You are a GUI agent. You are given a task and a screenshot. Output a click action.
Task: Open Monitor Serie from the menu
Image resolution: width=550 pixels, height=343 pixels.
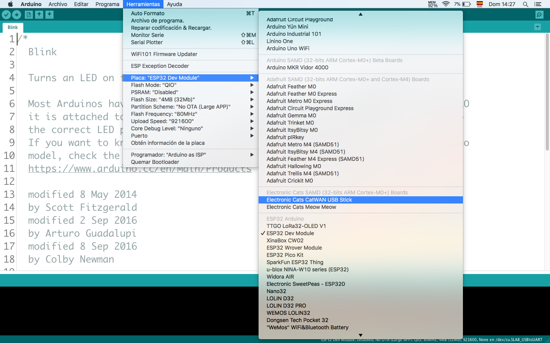pyautogui.click(x=191, y=35)
